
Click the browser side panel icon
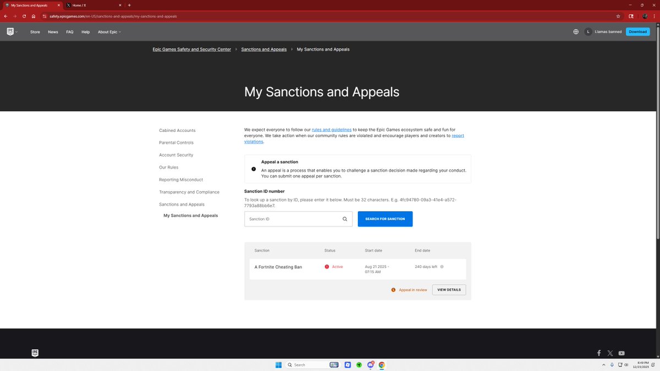point(631,16)
